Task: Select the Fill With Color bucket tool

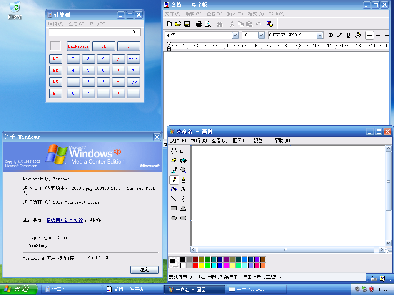Action: (184, 161)
